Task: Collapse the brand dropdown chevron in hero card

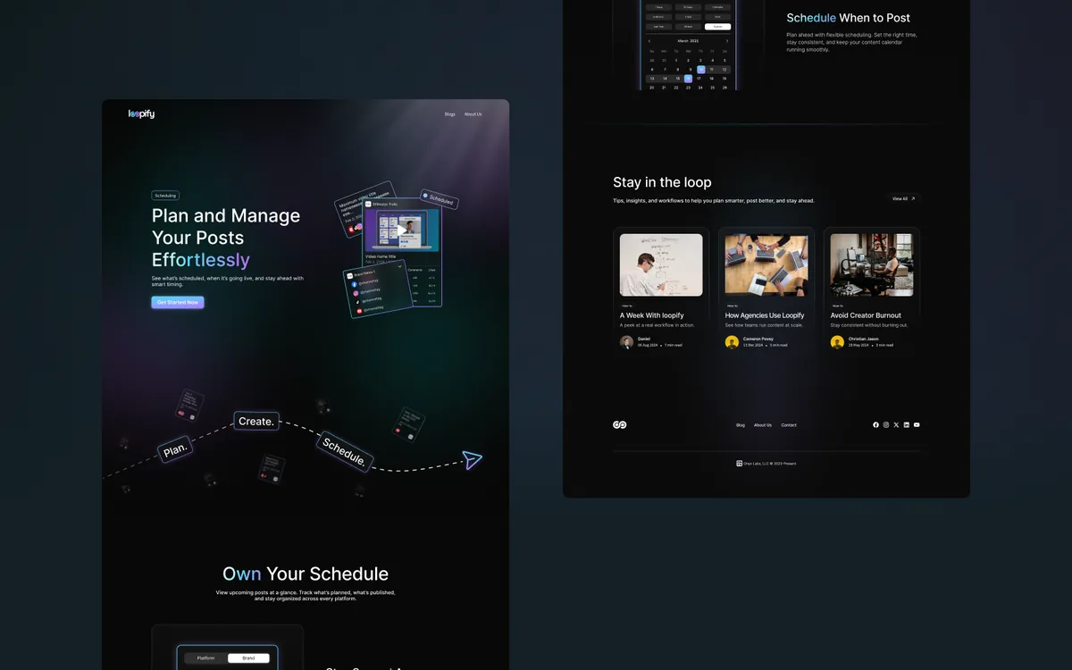Action: pos(399,266)
